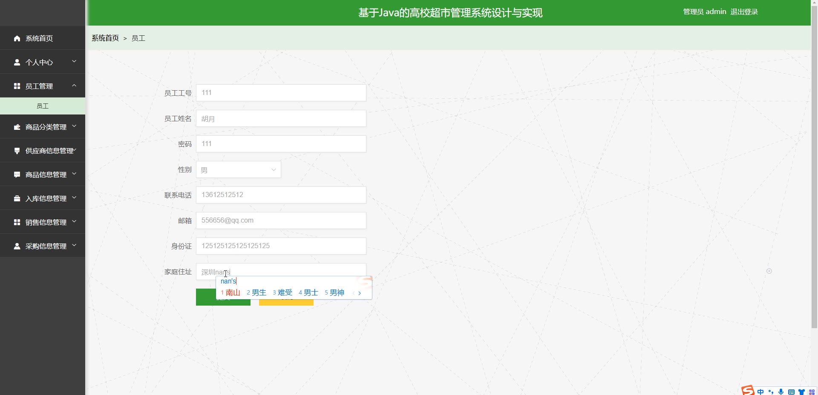The image size is (818, 395).
Task: Expand the 供应商信息管理 chevron
Action: click(x=75, y=150)
